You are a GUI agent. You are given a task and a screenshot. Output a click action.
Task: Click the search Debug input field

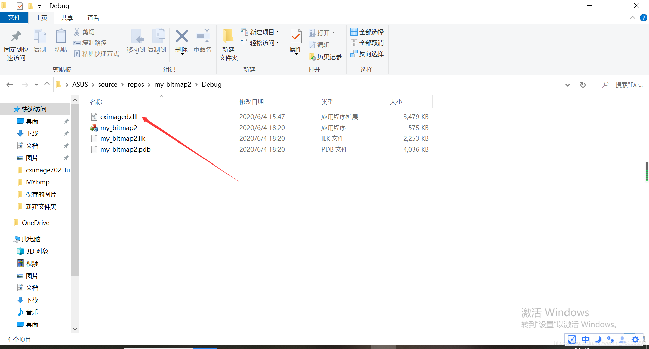pyautogui.click(x=620, y=85)
